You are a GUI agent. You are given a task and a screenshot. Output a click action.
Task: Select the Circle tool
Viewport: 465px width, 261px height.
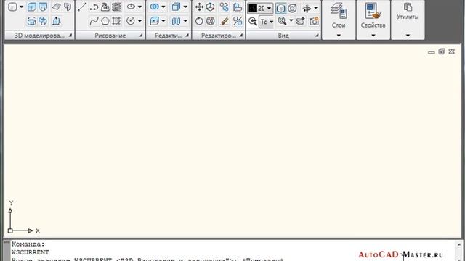coord(131,21)
